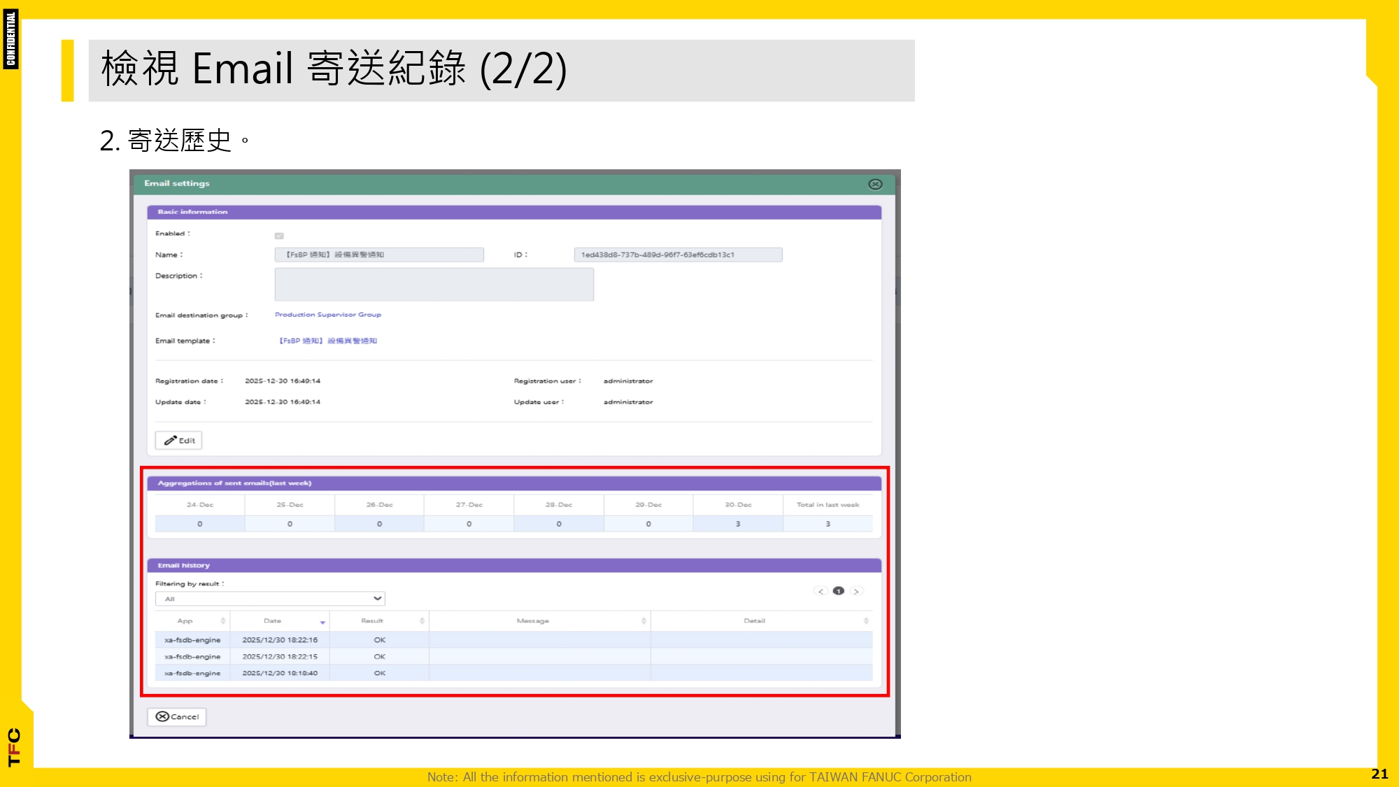Open the Filtering by result dropdown
The width and height of the screenshot is (1399, 787).
270,598
